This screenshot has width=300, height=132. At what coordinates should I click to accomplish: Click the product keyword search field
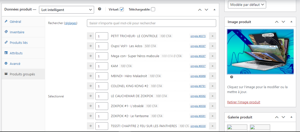coord(151,23)
